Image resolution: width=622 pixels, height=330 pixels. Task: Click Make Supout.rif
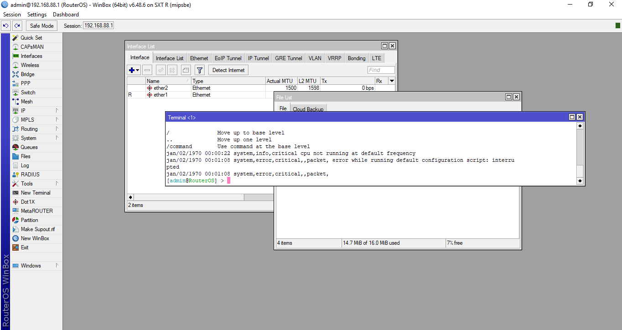click(37, 229)
